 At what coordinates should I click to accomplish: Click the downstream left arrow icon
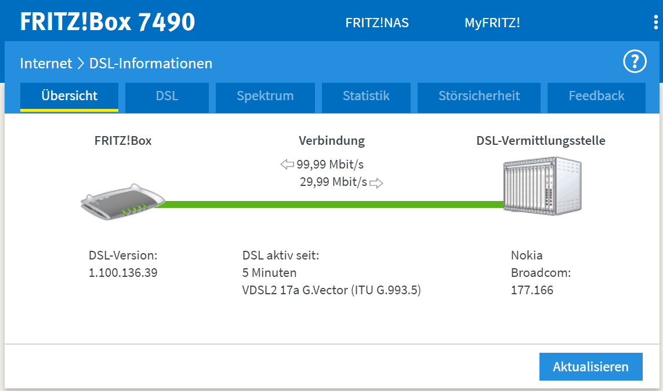(287, 165)
